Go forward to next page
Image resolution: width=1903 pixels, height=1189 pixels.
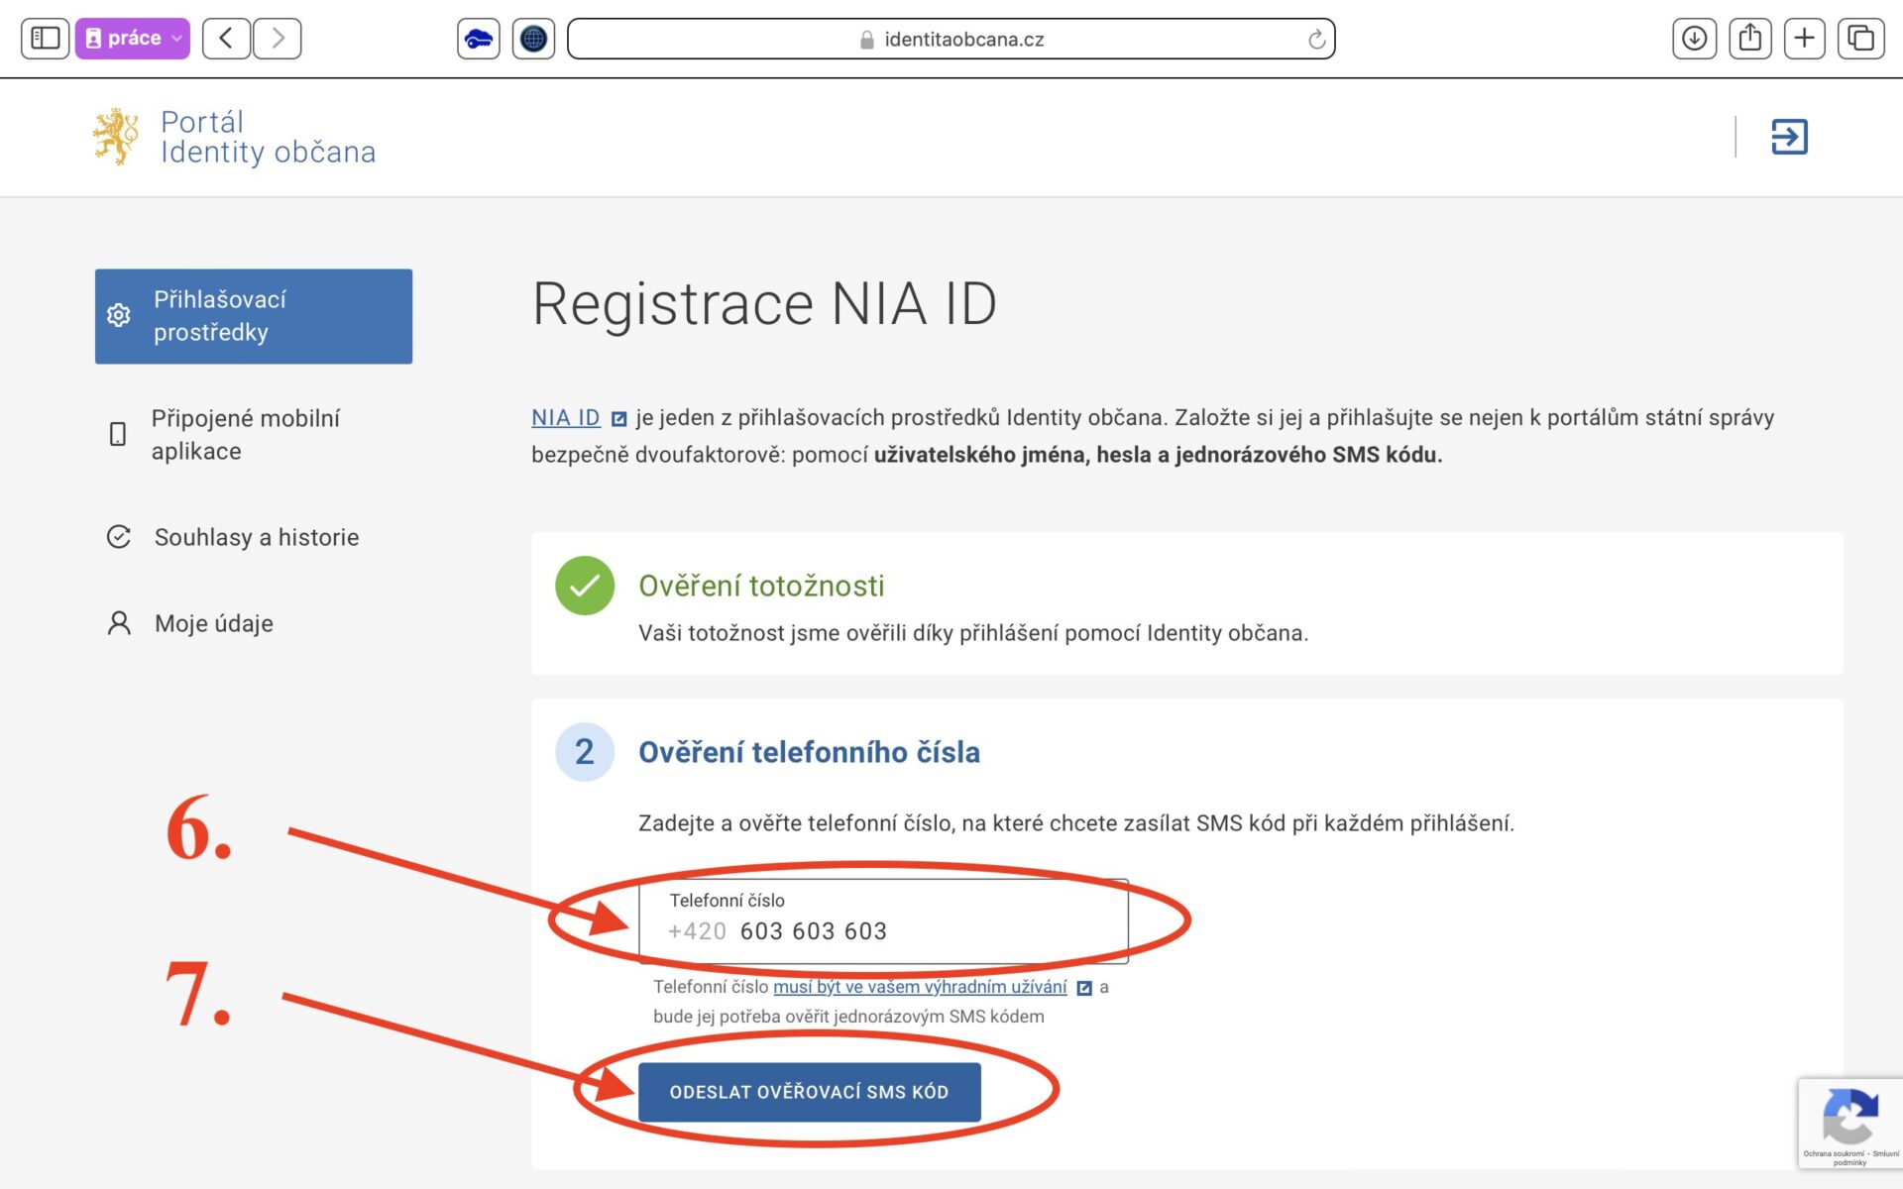278,39
